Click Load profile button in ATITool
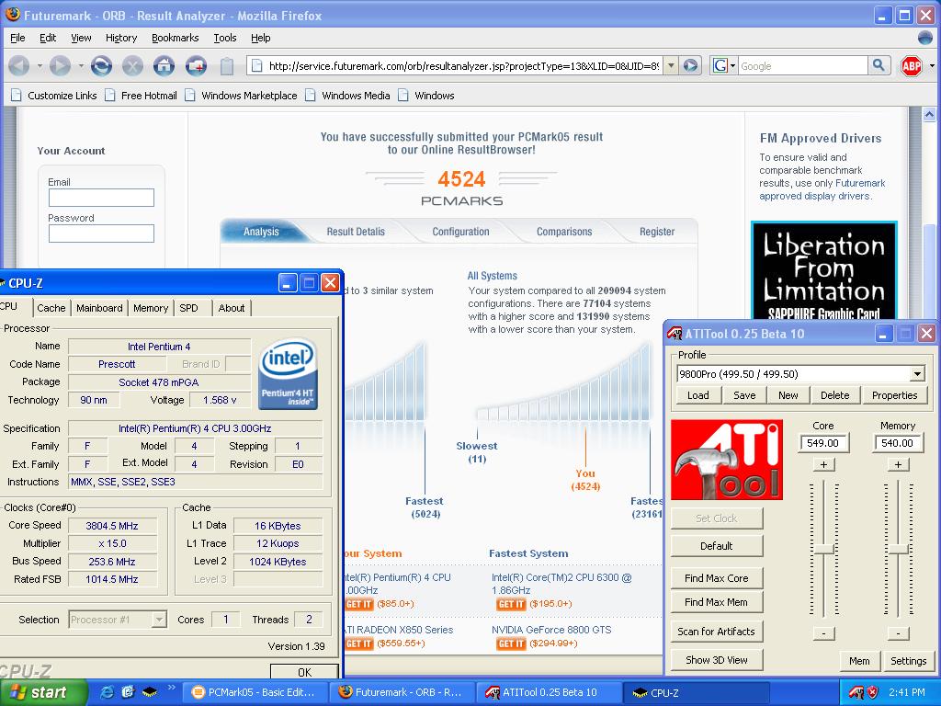 (x=698, y=395)
